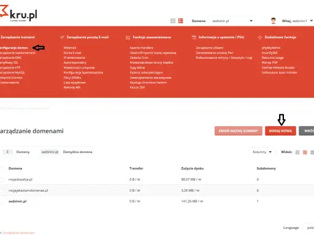Open Listy wysyłkowe link
The width and height of the screenshot is (314, 235).
coord(75,83)
